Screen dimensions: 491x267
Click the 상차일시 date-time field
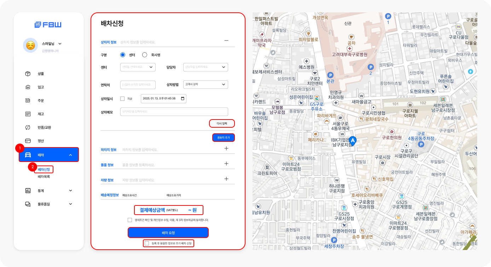point(163,98)
